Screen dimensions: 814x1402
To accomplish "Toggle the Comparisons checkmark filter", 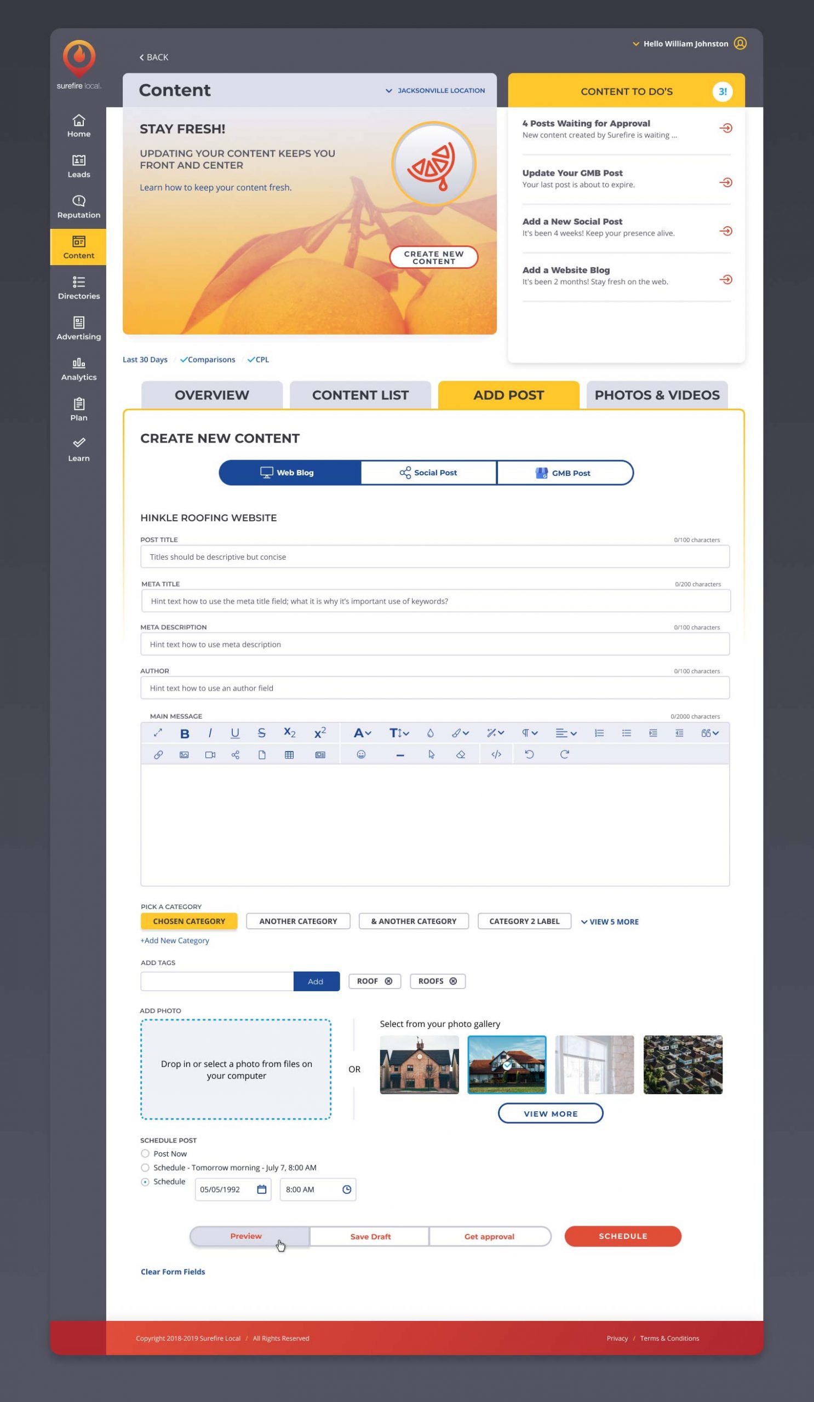I will point(208,360).
